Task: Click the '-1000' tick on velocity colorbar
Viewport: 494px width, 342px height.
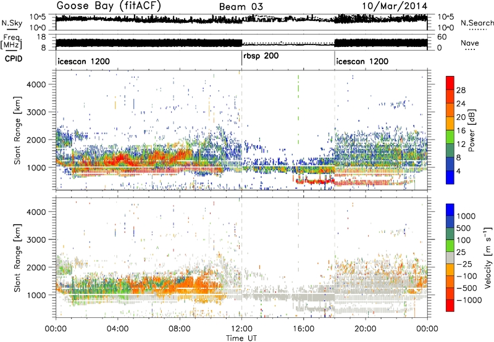Action: (x=469, y=300)
